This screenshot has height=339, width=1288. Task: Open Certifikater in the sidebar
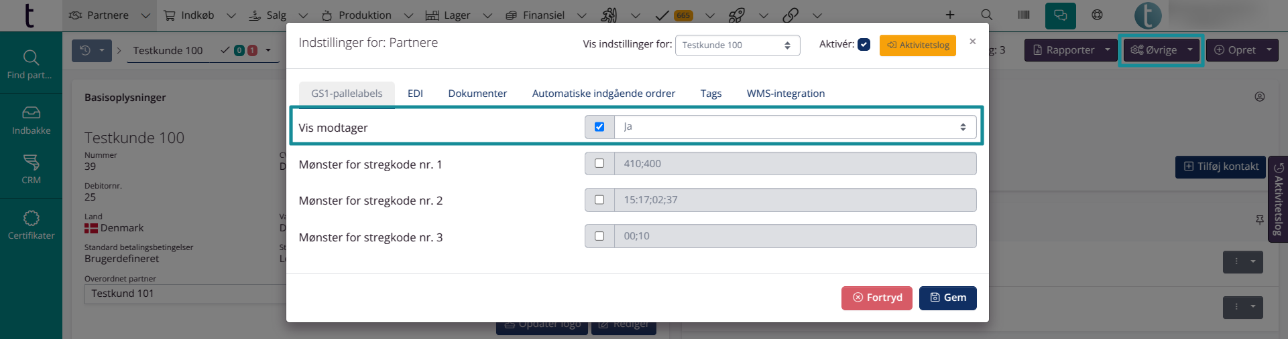[x=31, y=225]
